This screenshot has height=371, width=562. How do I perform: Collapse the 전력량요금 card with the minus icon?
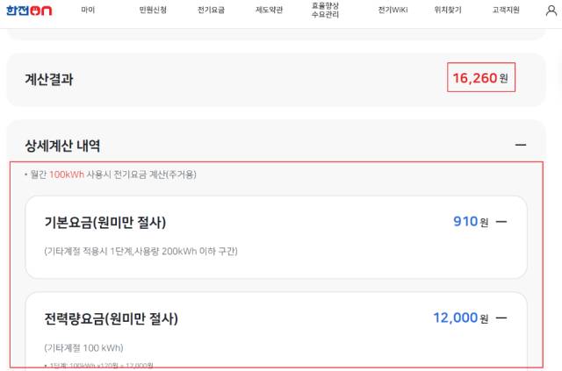coord(501,317)
